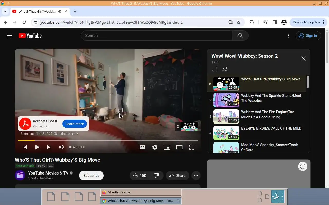329x205 pixels.
Task: Install app icon in address bar
Action: (x=231, y=22)
